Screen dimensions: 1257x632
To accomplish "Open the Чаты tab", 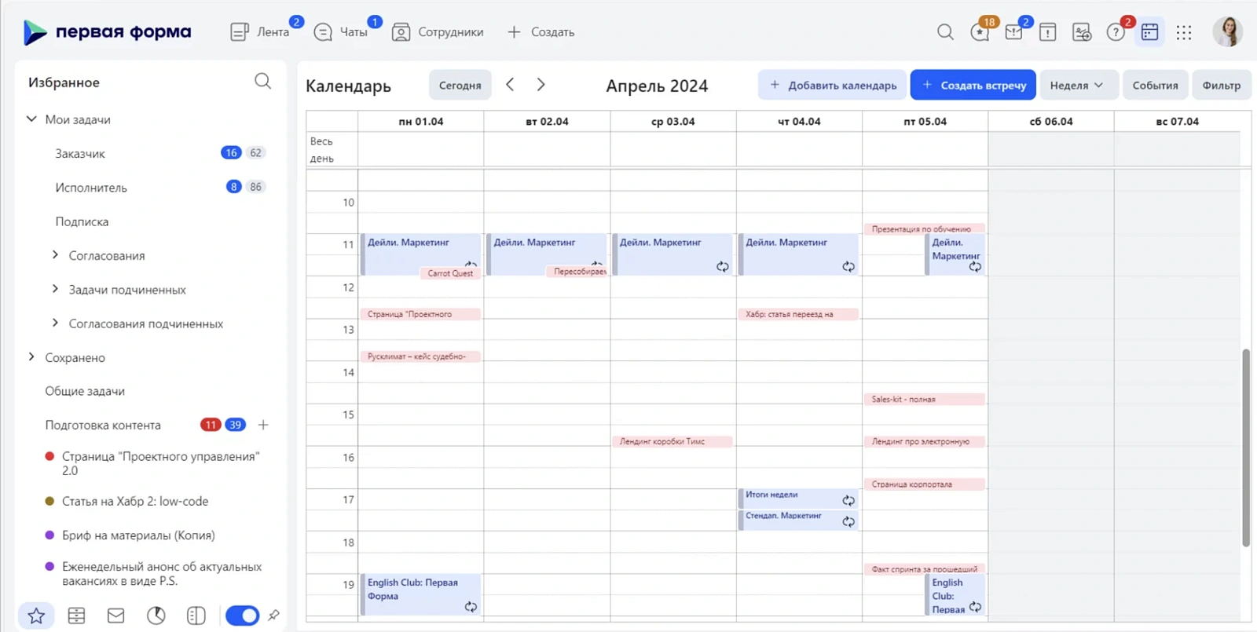I will (x=342, y=32).
